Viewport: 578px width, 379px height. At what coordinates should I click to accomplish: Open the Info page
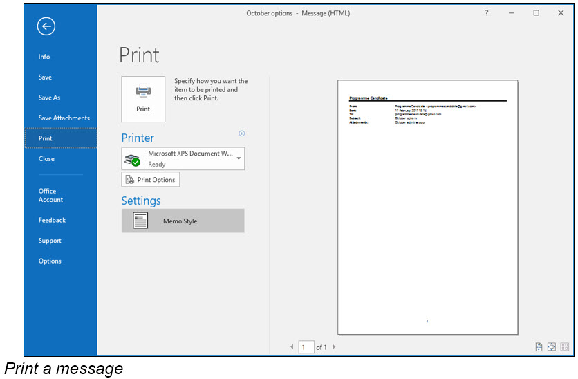(x=44, y=57)
